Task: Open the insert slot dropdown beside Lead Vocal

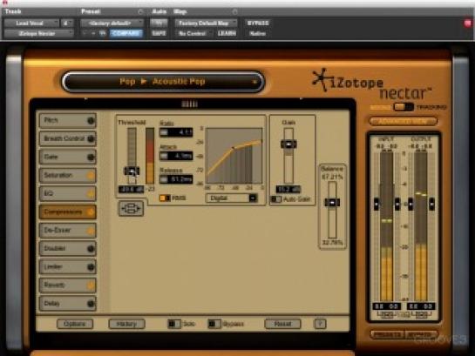Action: (x=67, y=24)
